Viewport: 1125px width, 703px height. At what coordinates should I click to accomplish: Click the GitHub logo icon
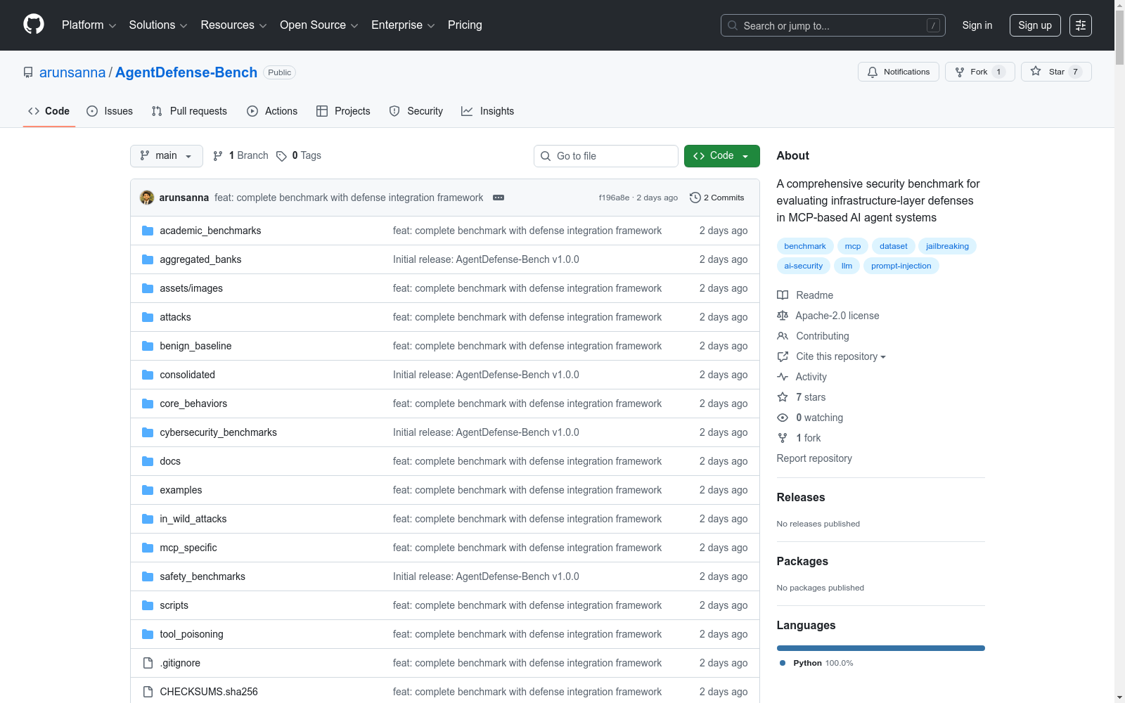(x=34, y=25)
